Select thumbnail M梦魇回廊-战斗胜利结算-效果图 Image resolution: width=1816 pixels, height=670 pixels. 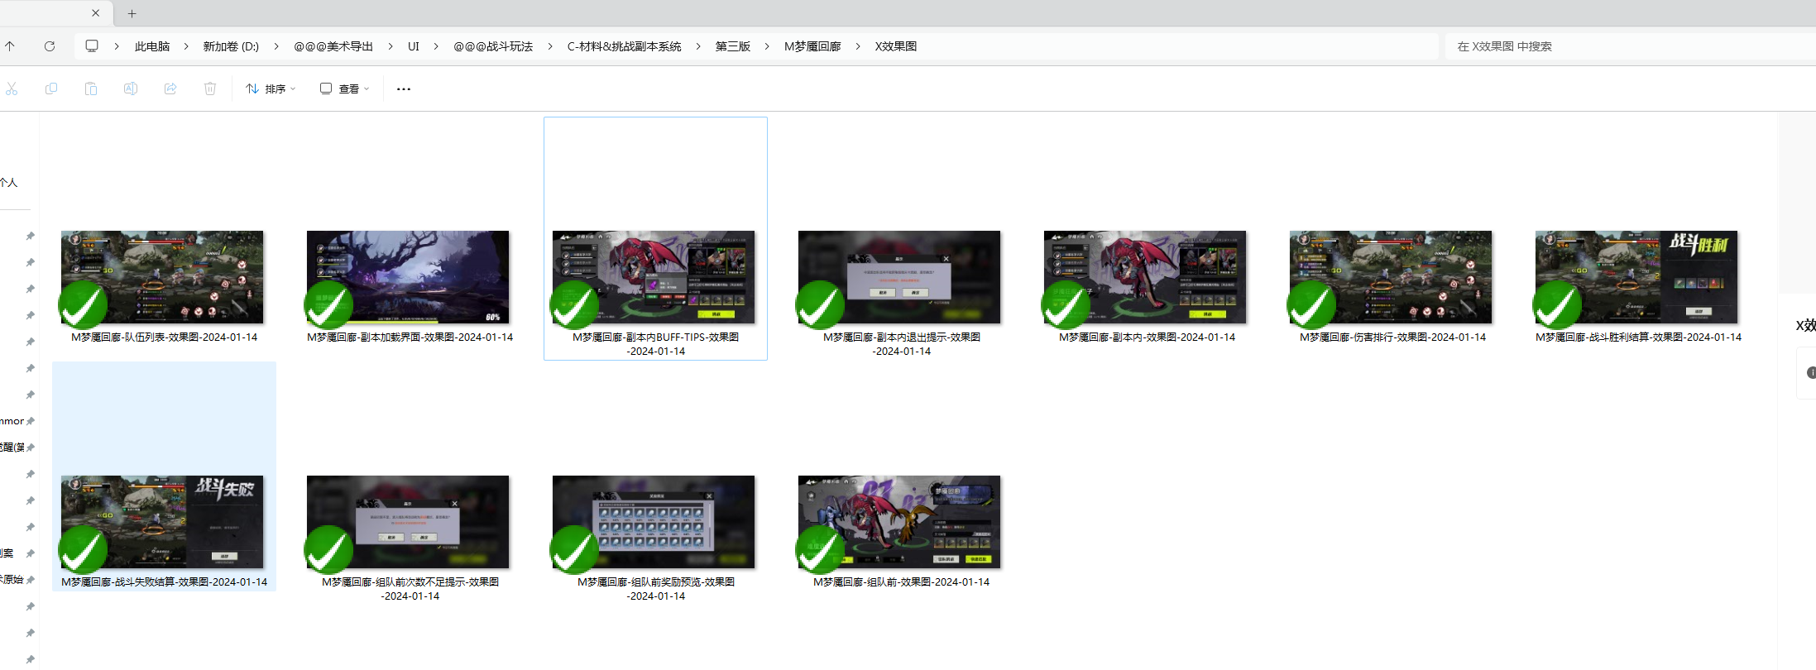coord(1636,277)
